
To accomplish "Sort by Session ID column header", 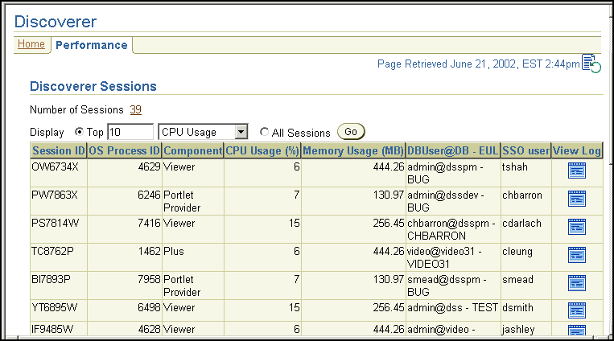I will tap(59, 150).
